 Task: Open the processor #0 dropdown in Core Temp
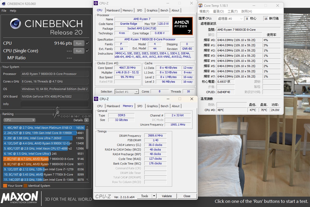pos(230,18)
